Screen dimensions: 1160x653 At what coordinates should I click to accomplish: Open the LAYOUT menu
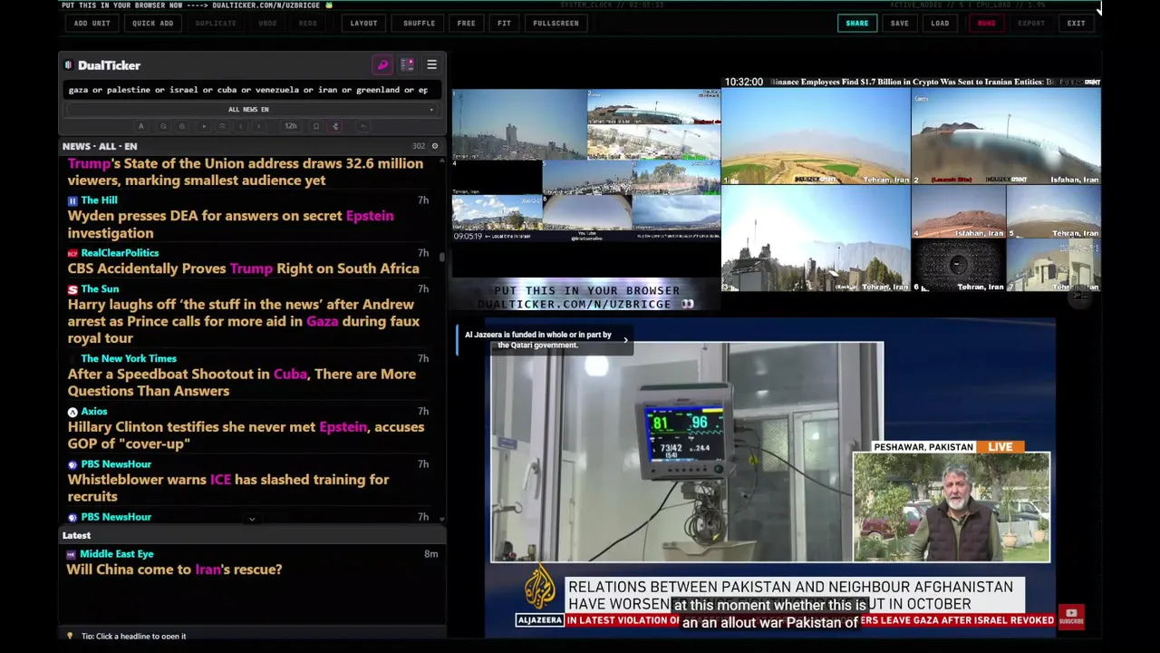click(363, 23)
